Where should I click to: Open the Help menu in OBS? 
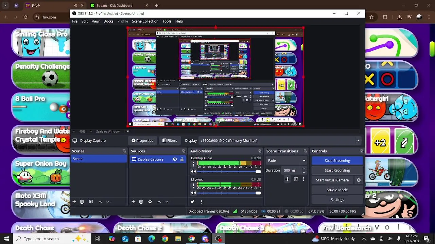179,21
